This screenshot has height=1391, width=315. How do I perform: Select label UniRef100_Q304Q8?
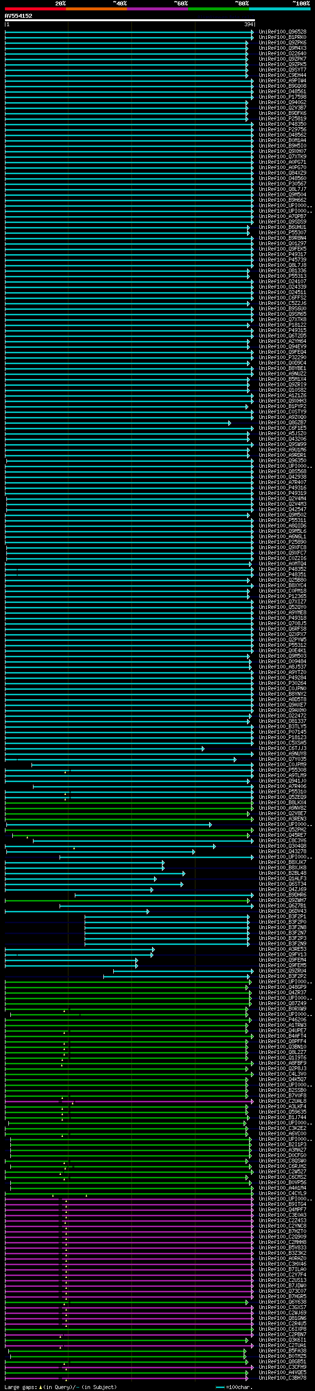pos(283,846)
